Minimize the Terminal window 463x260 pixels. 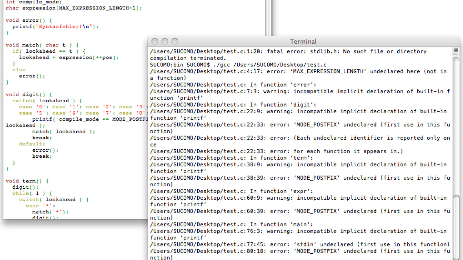tap(165, 41)
